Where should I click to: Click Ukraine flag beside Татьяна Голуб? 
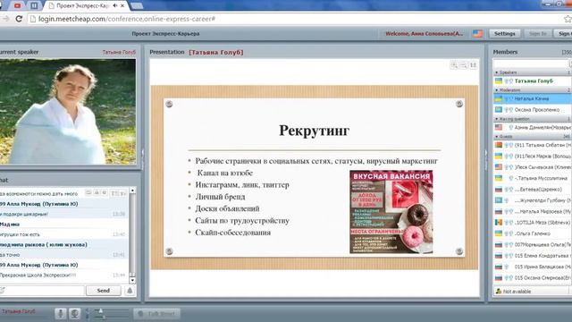[x=499, y=80]
